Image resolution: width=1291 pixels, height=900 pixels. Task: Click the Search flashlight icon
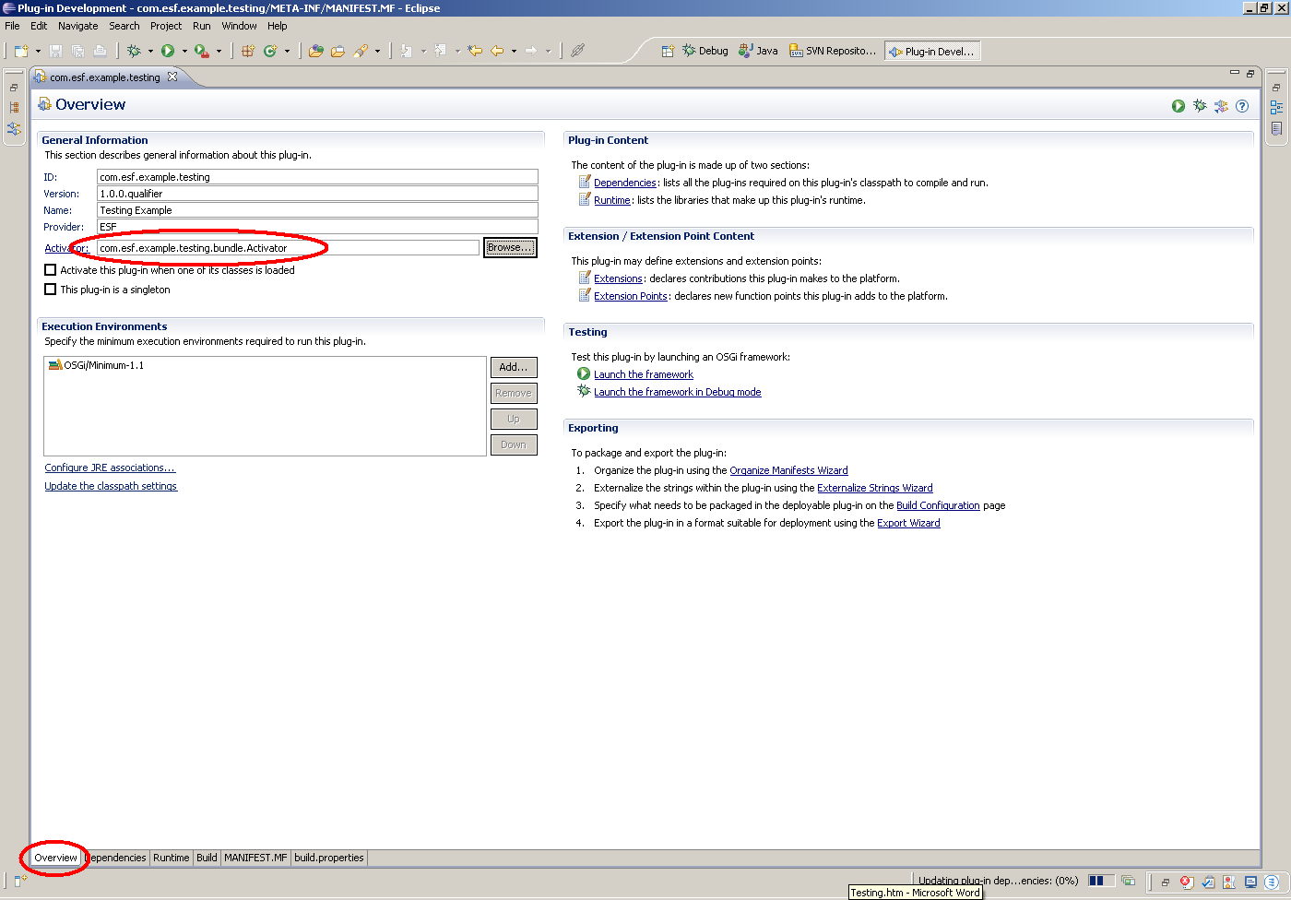click(x=361, y=51)
